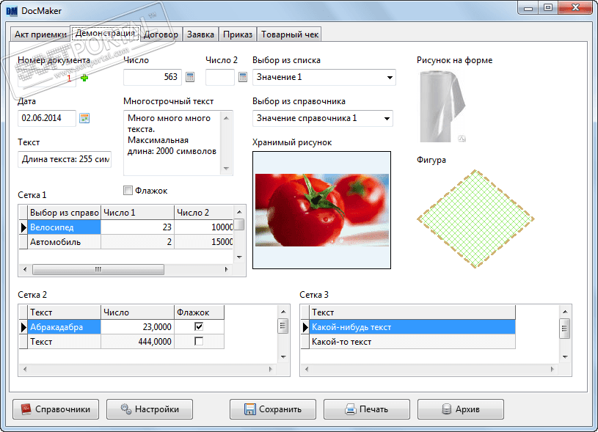
Task: Click the date field 02.06.2014
Action: coord(46,118)
